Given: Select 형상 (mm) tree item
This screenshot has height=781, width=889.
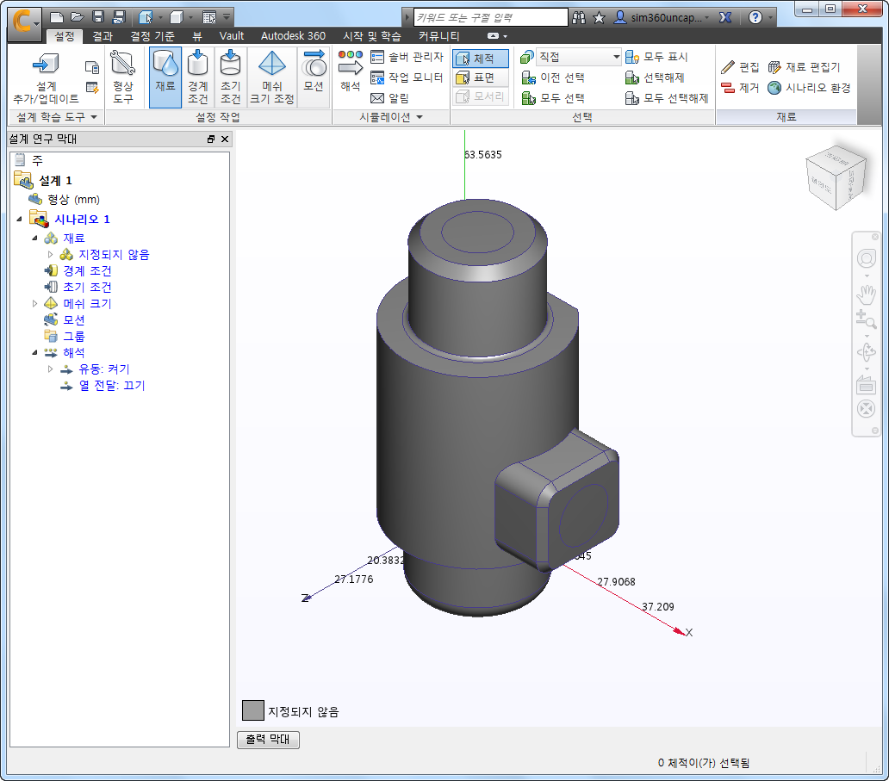Looking at the screenshot, I should (73, 200).
